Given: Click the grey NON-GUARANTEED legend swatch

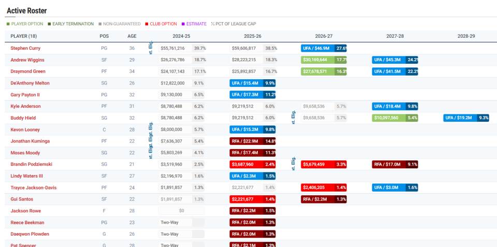Looking at the screenshot, I should [100, 24].
